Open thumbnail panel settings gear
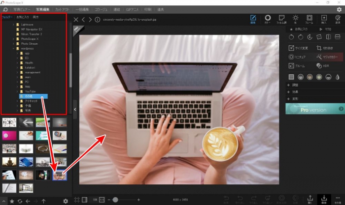 click(66, 201)
